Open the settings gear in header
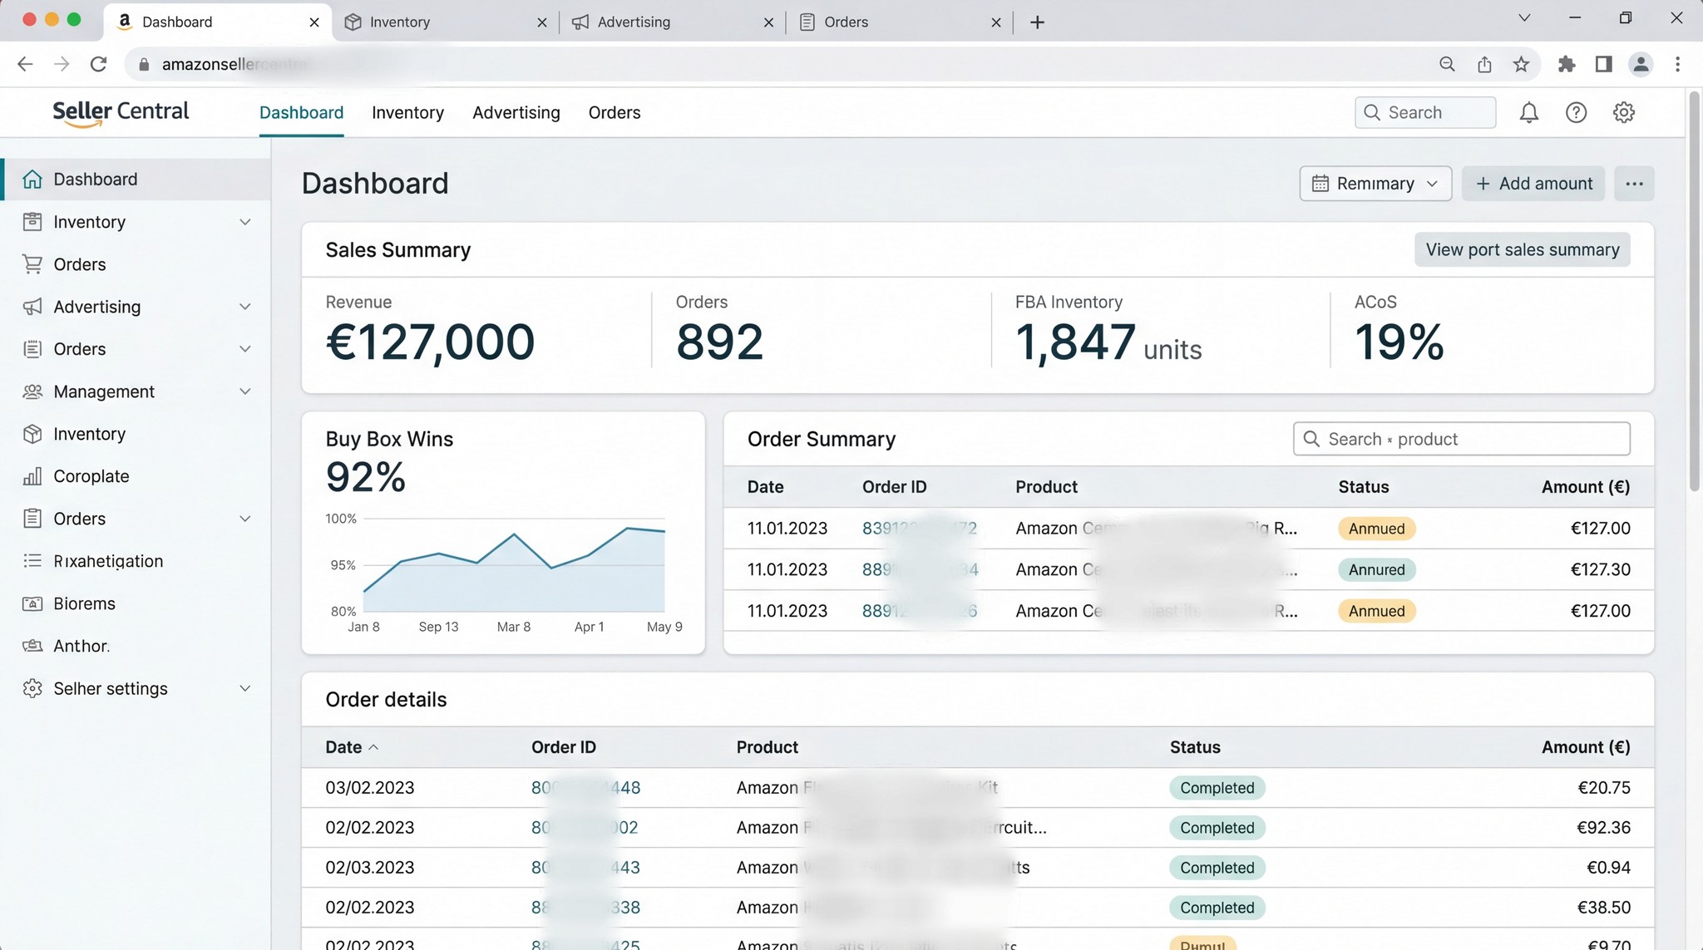The width and height of the screenshot is (1703, 950). (1623, 112)
